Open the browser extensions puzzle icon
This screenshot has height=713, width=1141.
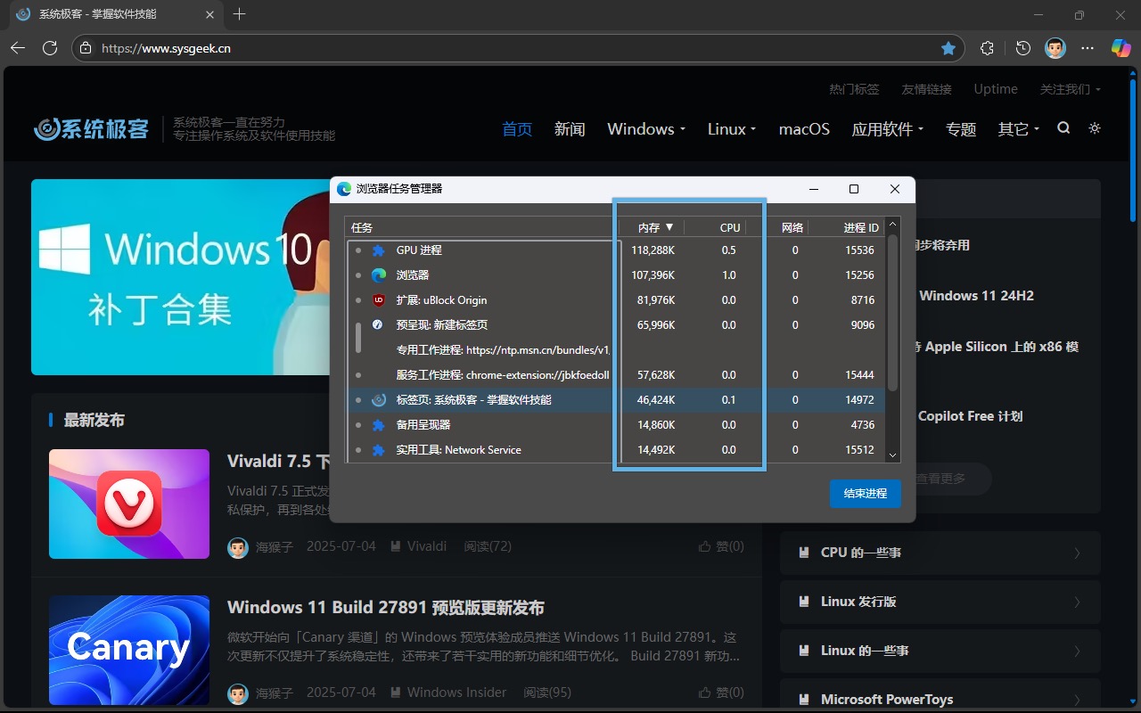tap(987, 48)
